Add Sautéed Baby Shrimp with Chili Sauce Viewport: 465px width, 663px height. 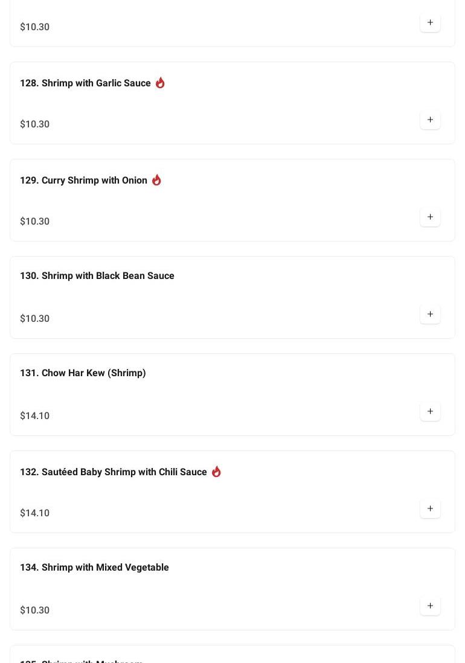430,509
